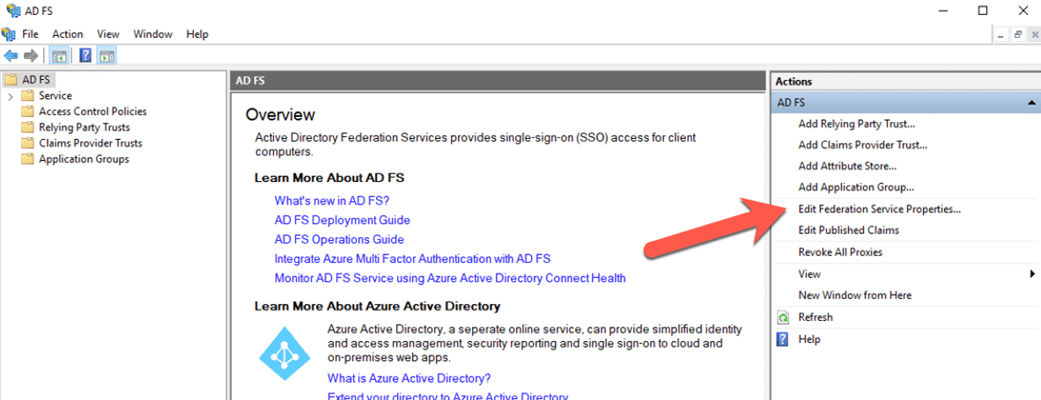Select Claims Provider Trusts in tree
Screen dimensions: 1041x400
[x=91, y=143]
